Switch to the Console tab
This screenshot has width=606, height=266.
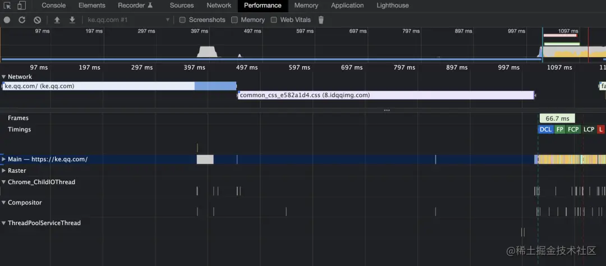pyautogui.click(x=54, y=6)
